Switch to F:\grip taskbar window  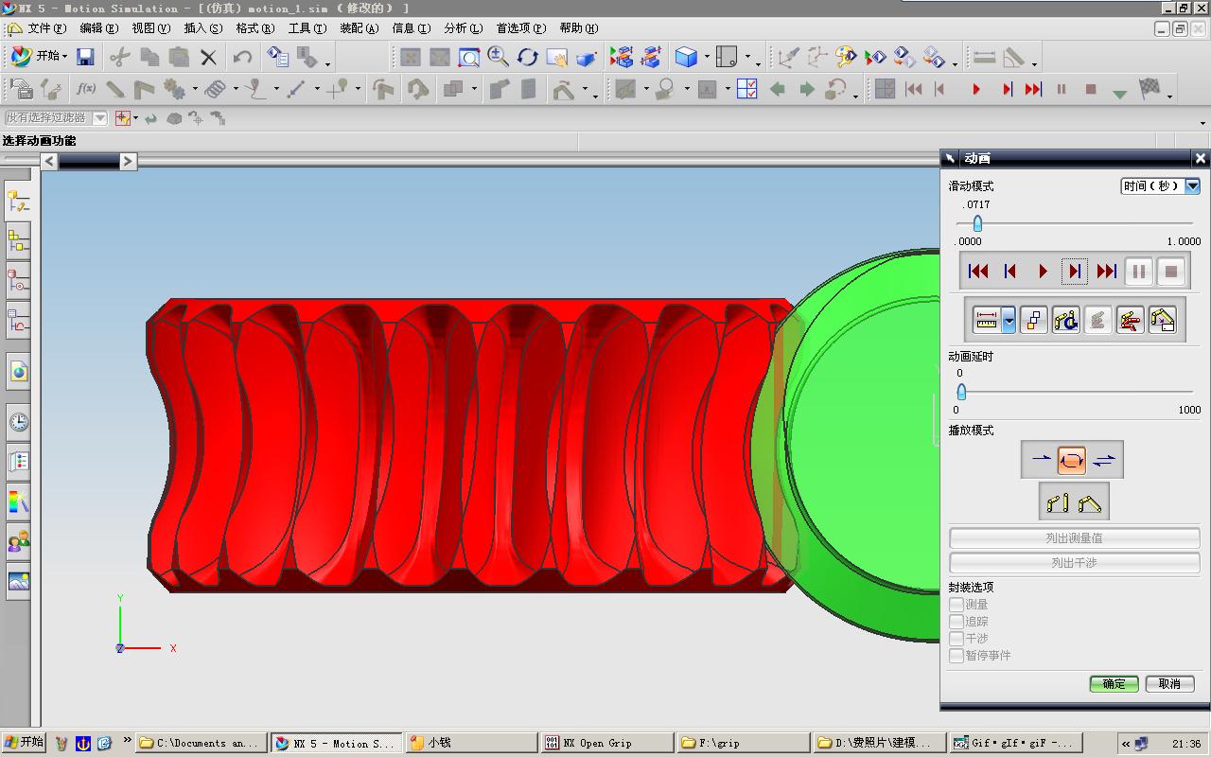coord(745,743)
